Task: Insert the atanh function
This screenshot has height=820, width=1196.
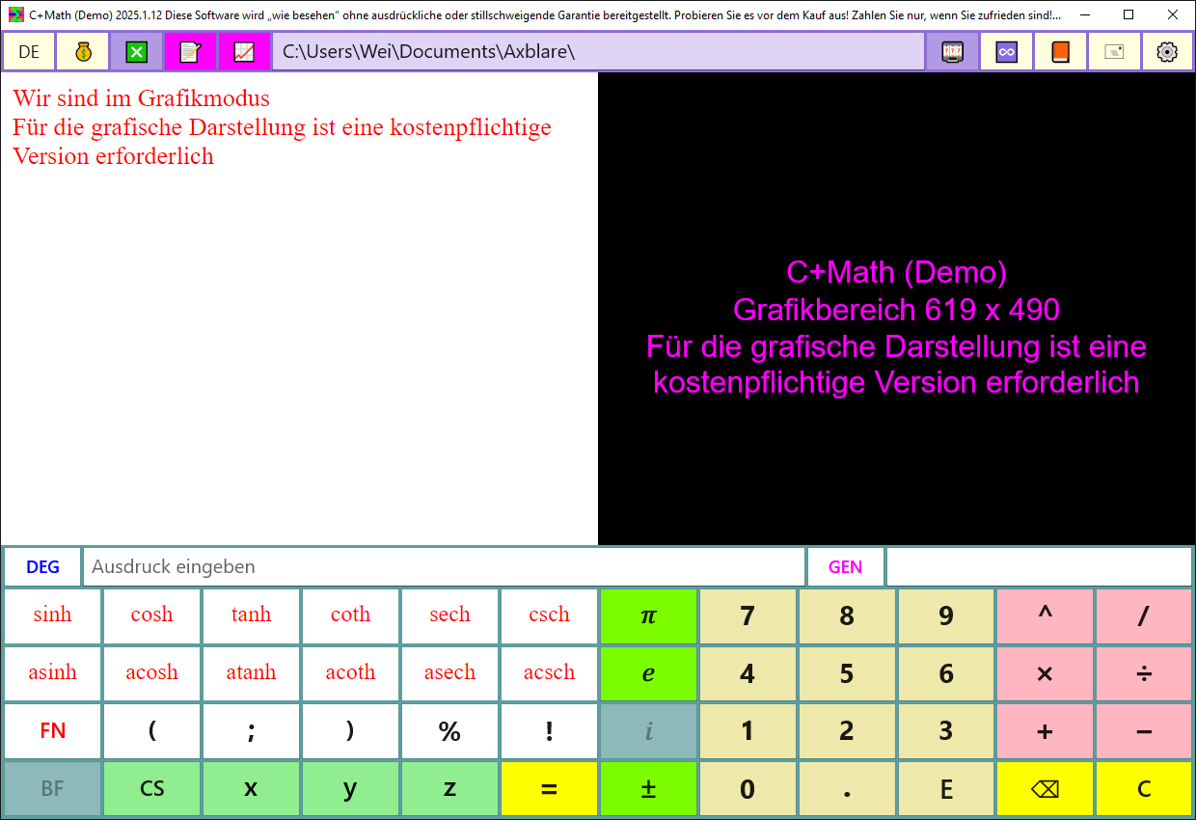Action: click(251, 673)
